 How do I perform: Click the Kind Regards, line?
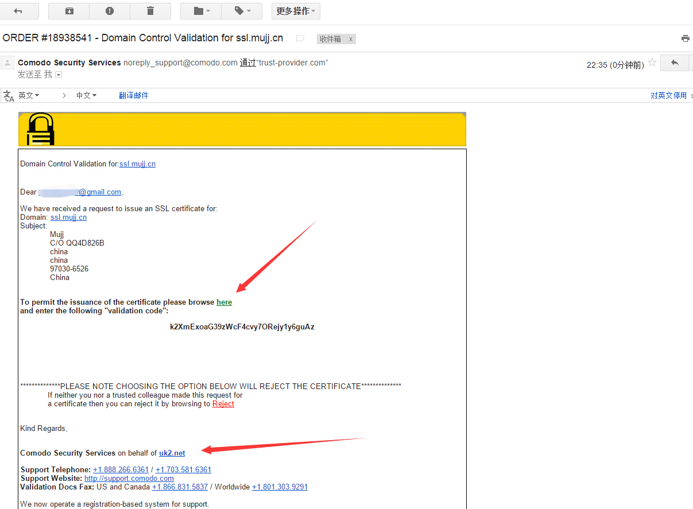44,428
